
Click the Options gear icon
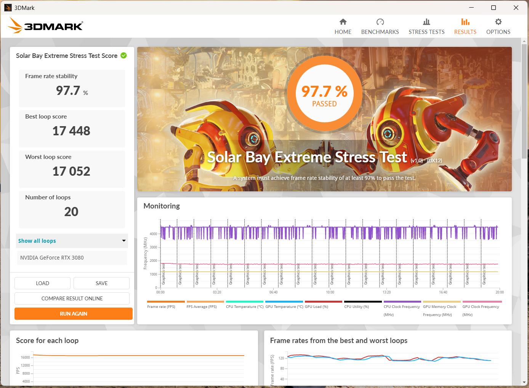coord(498,22)
